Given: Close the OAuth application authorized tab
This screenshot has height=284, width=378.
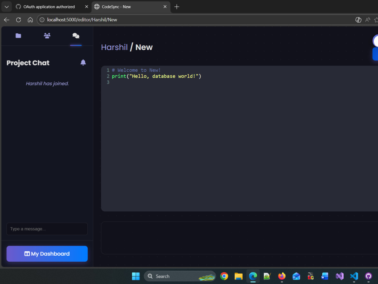Looking at the screenshot, I should pos(87,7).
